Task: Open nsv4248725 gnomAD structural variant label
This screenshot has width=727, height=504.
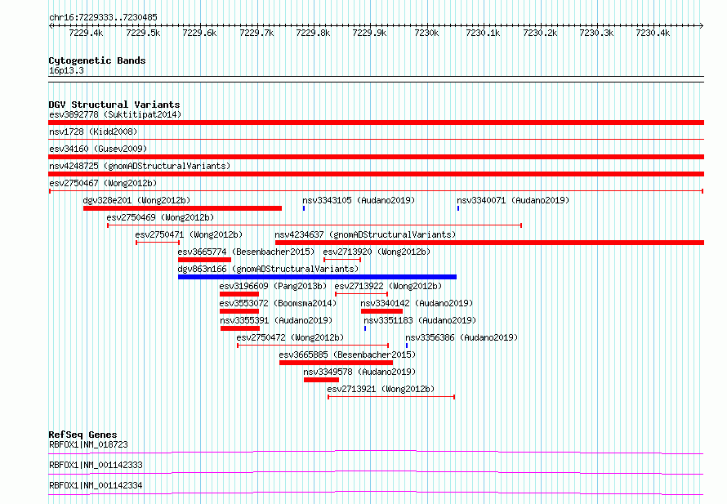Action: point(140,166)
